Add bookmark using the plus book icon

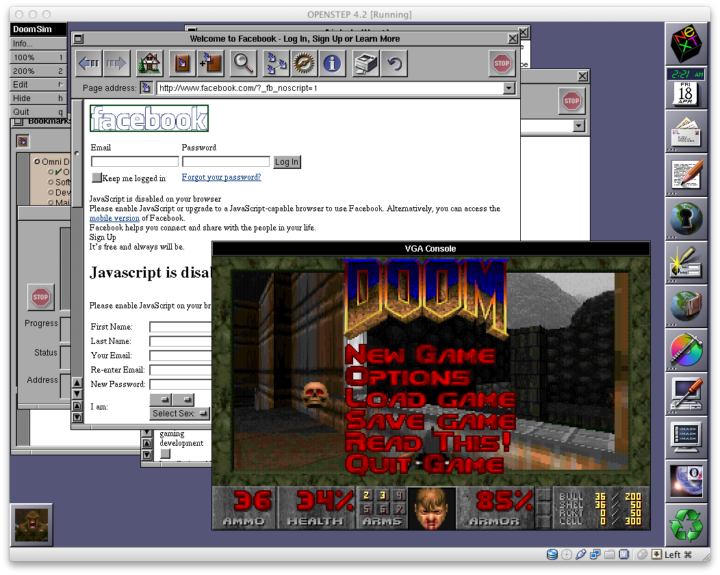click(210, 64)
